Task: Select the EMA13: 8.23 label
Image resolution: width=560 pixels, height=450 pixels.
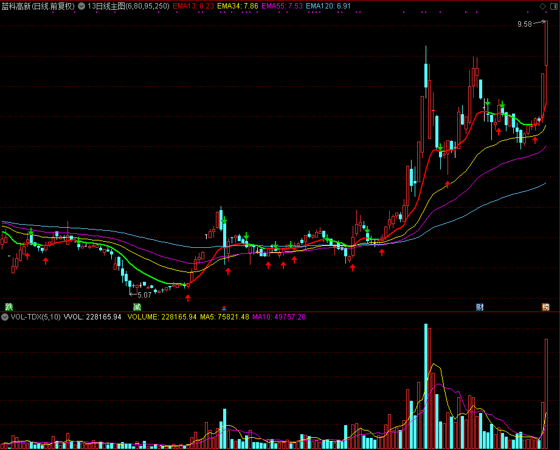Action: [x=193, y=6]
